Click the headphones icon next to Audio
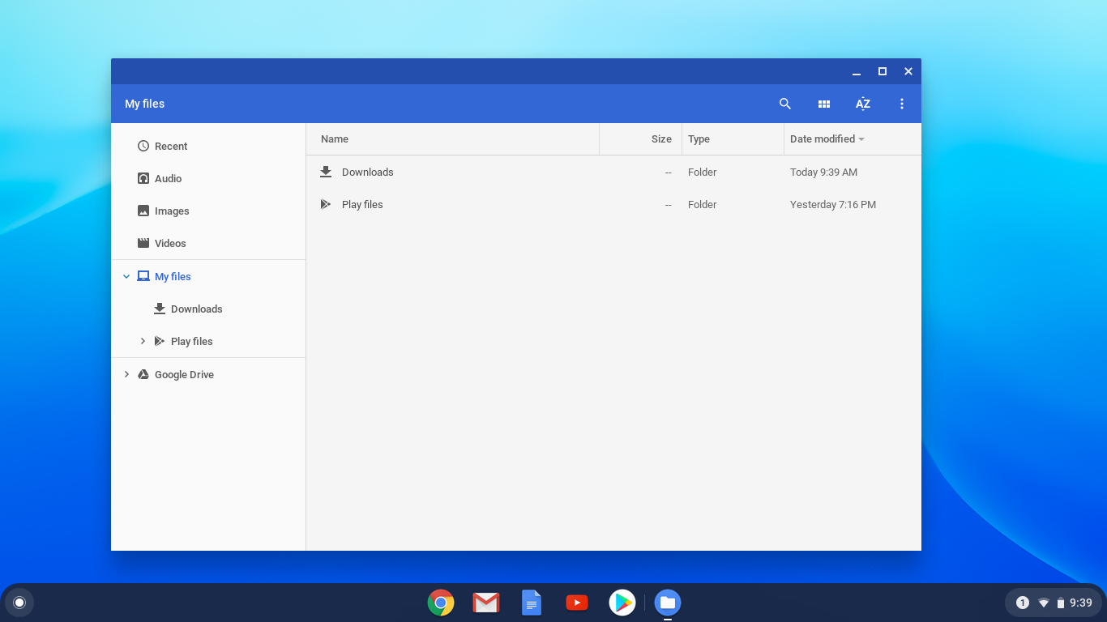The width and height of the screenshot is (1107, 622). pyautogui.click(x=143, y=178)
